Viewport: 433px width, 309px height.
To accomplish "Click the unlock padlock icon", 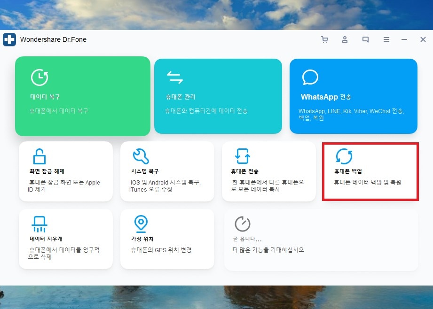I will point(39,156).
